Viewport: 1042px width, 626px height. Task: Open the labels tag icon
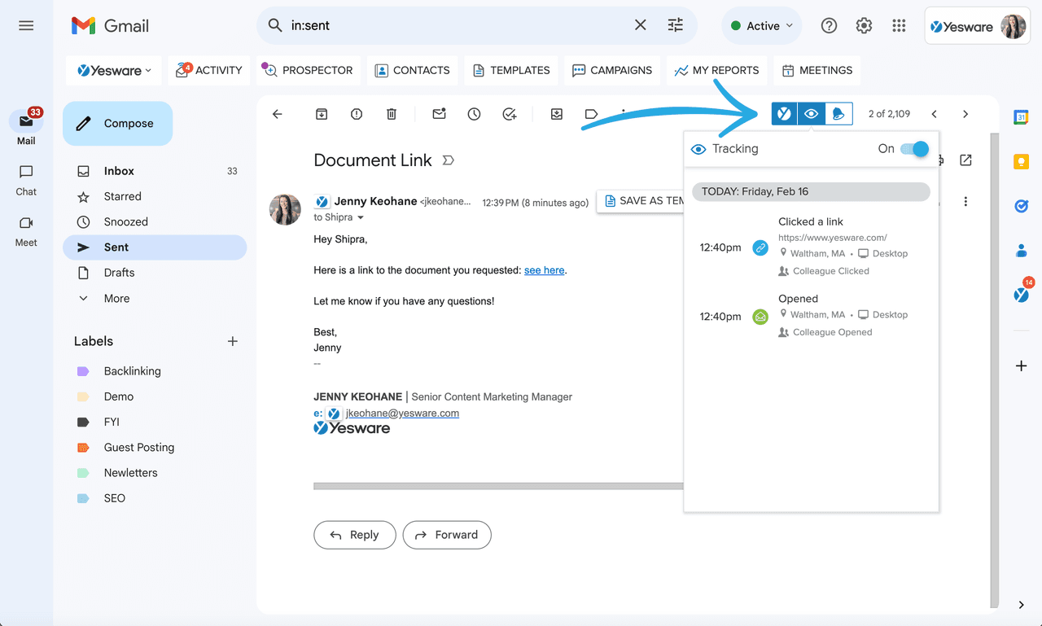click(x=592, y=114)
